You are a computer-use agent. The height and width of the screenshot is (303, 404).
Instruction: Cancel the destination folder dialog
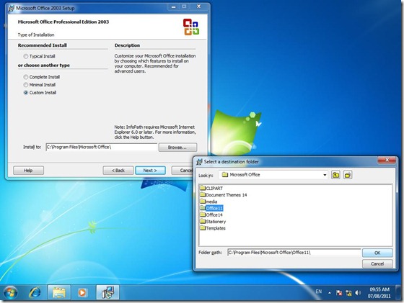[x=377, y=263]
